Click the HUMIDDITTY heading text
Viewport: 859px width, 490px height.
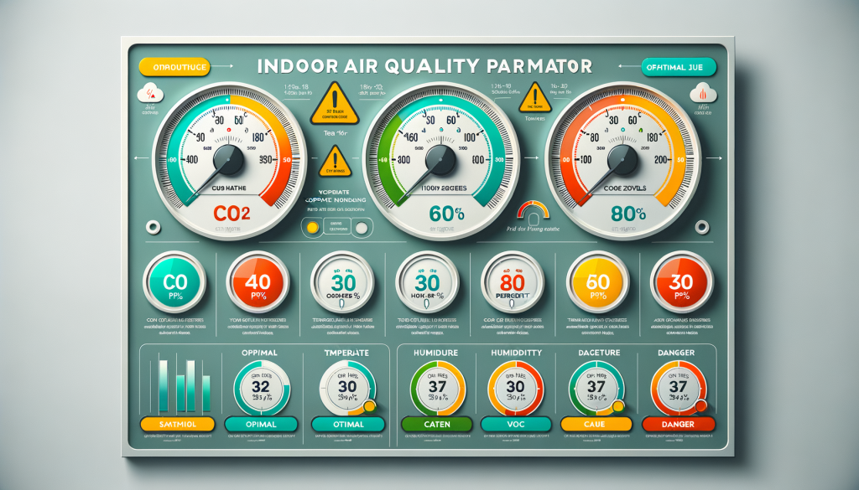click(x=516, y=353)
